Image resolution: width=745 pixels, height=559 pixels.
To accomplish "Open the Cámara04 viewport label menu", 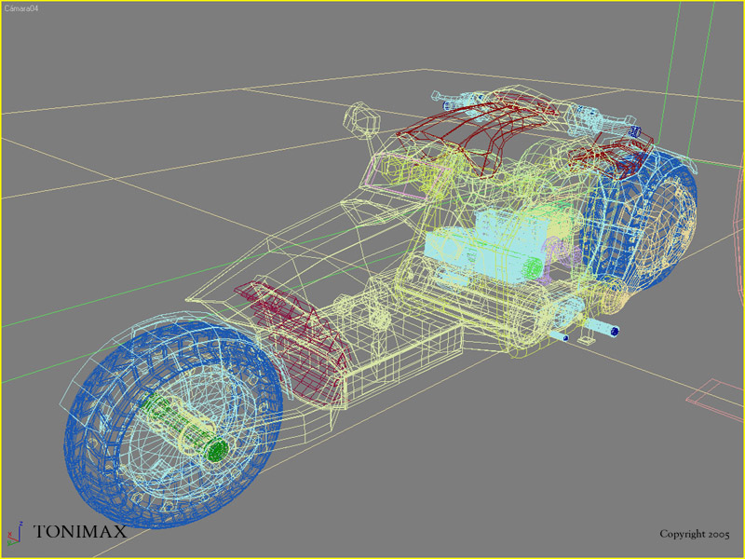I will [x=20, y=9].
